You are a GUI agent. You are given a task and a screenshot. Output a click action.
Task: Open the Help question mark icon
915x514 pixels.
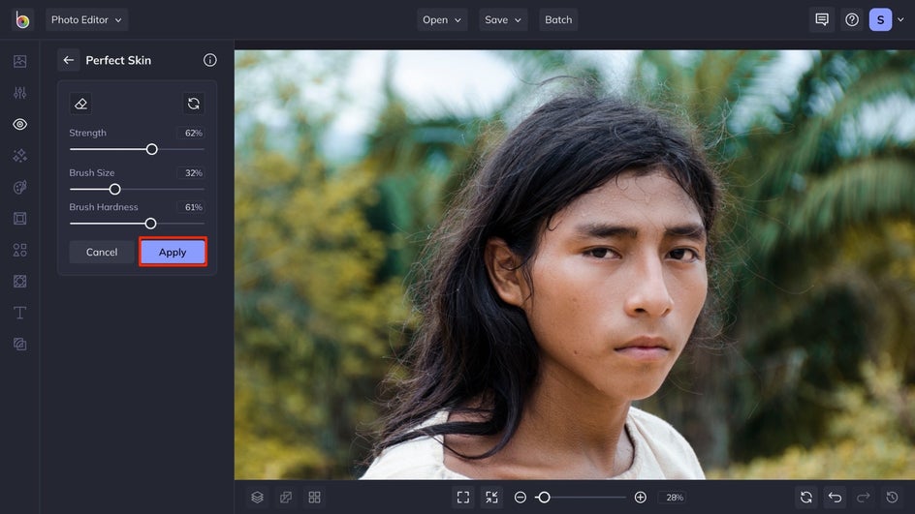(852, 19)
